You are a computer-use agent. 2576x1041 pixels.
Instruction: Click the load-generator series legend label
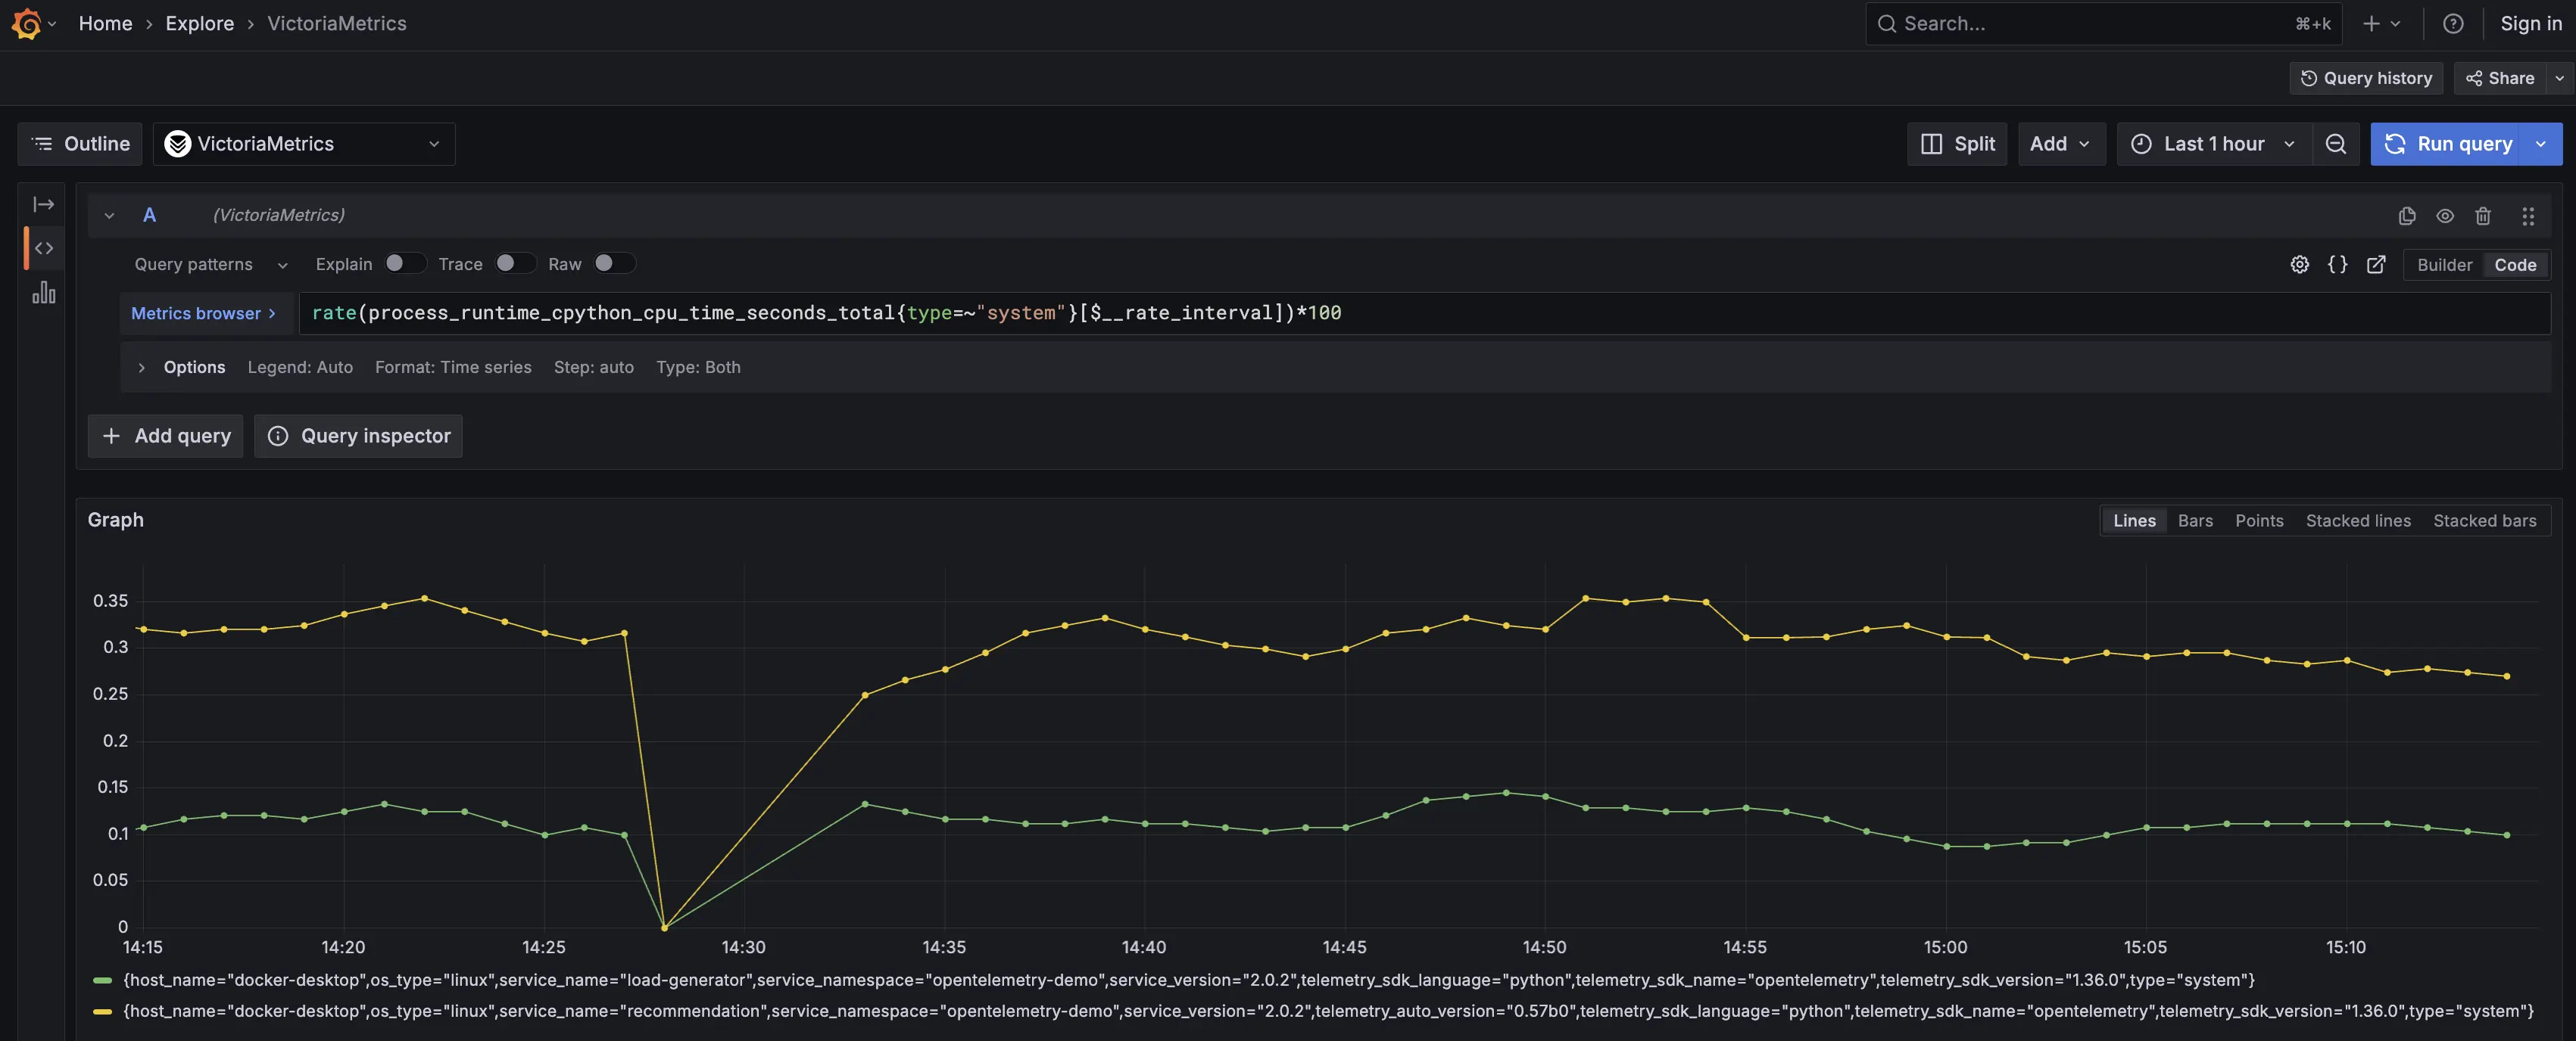tap(1188, 980)
